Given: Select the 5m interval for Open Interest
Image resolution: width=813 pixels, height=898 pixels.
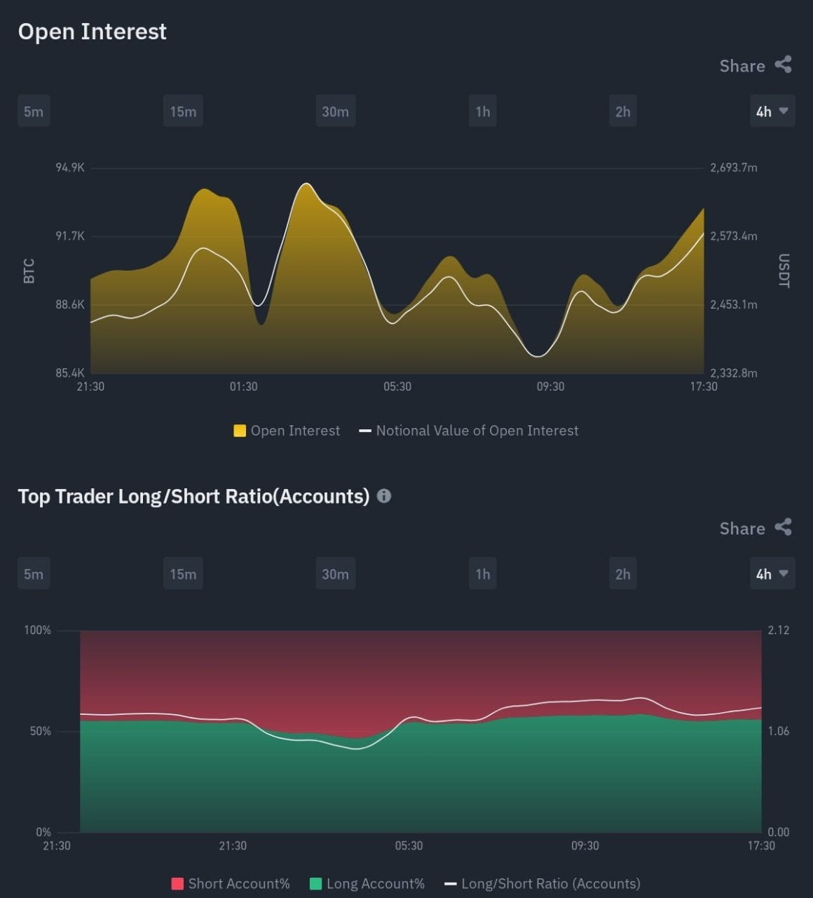Looking at the screenshot, I should pyautogui.click(x=33, y=111).
